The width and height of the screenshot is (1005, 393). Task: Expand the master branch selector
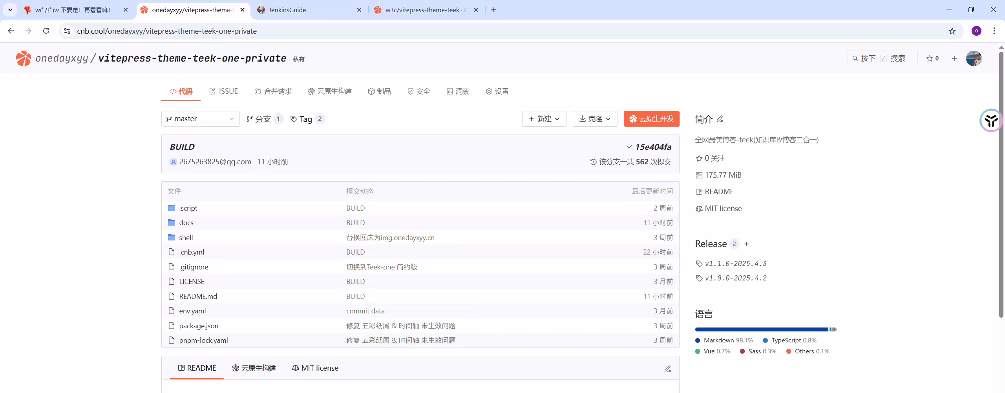[x=200, y=119]
